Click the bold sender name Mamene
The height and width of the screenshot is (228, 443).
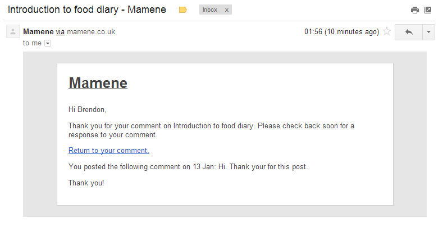pyautogui.click(x=38, y=31)
